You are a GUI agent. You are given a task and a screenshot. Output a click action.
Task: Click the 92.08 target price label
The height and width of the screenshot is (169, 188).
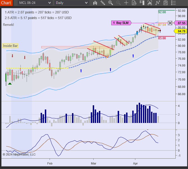[162, 12]
